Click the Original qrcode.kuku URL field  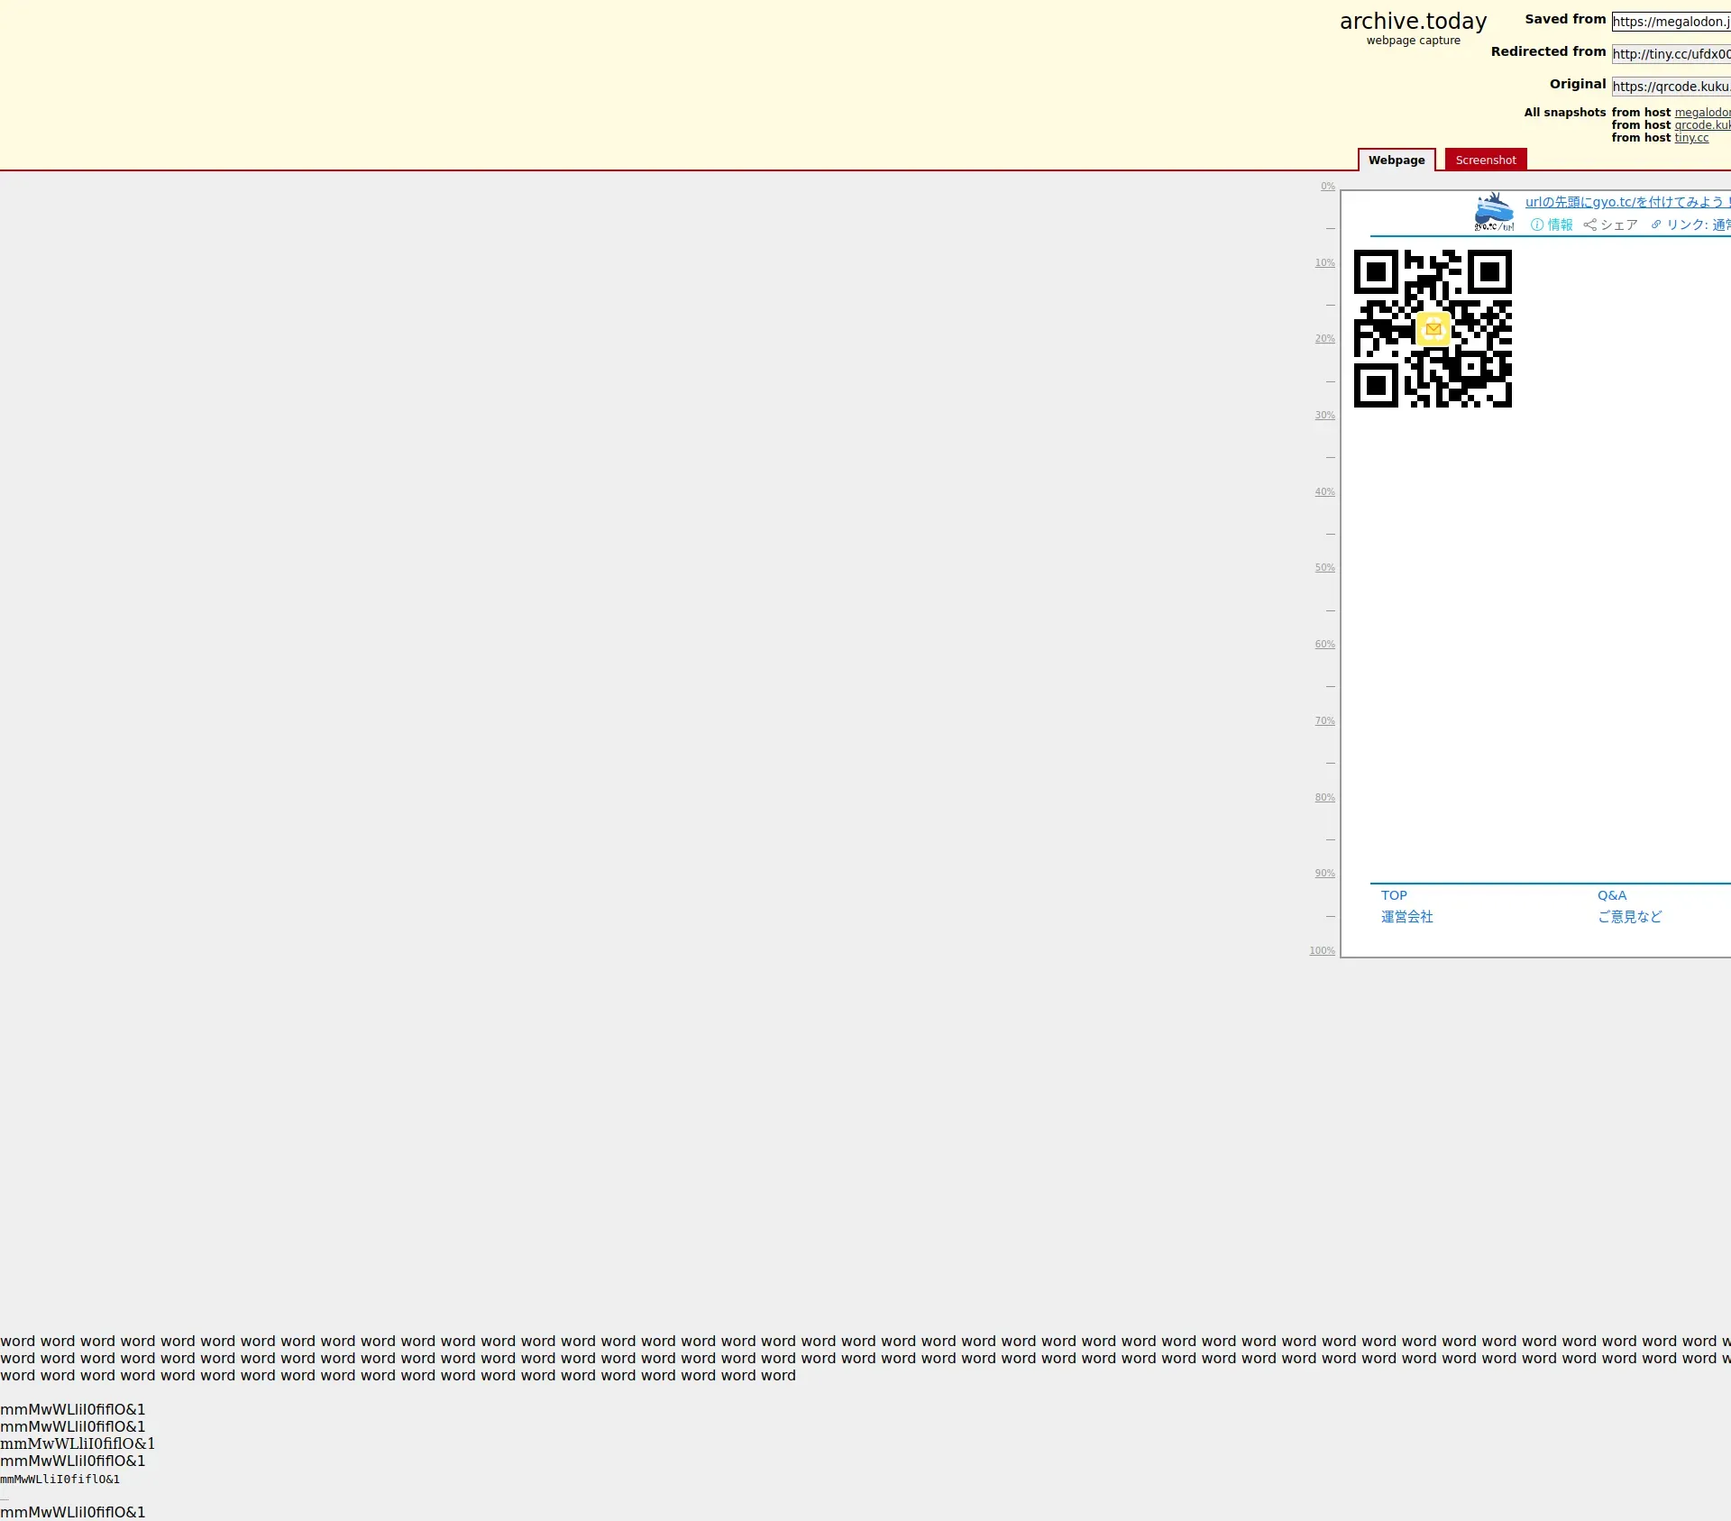pyautogui.click(x=1671, y=87)
